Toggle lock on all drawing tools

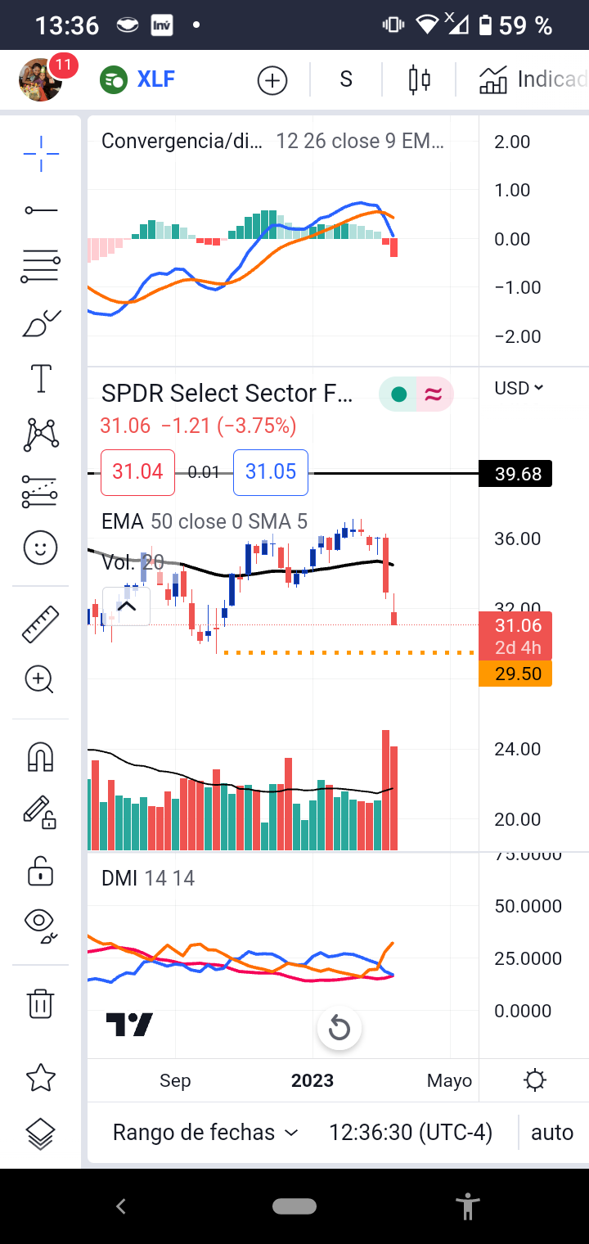click(x=41, y=870)
